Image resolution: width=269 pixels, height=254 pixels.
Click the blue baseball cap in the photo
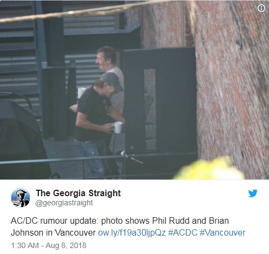[112, 81]
